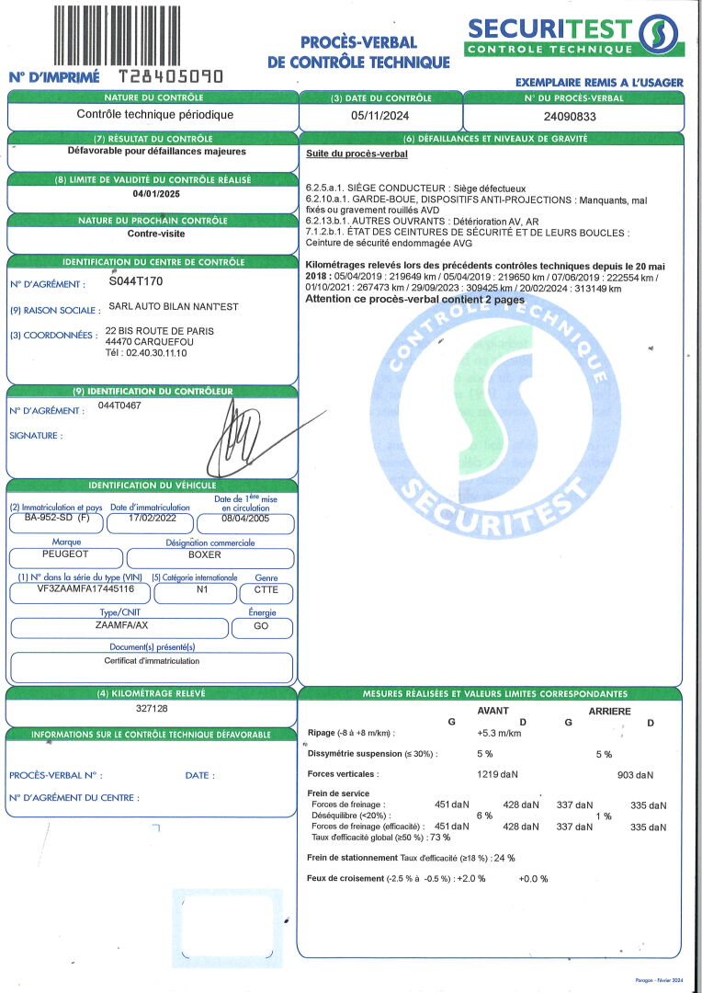
Task: Click the barcode at the top left
Action: point(117,36)
